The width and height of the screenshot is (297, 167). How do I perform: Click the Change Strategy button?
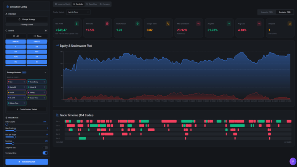(27, 19)
